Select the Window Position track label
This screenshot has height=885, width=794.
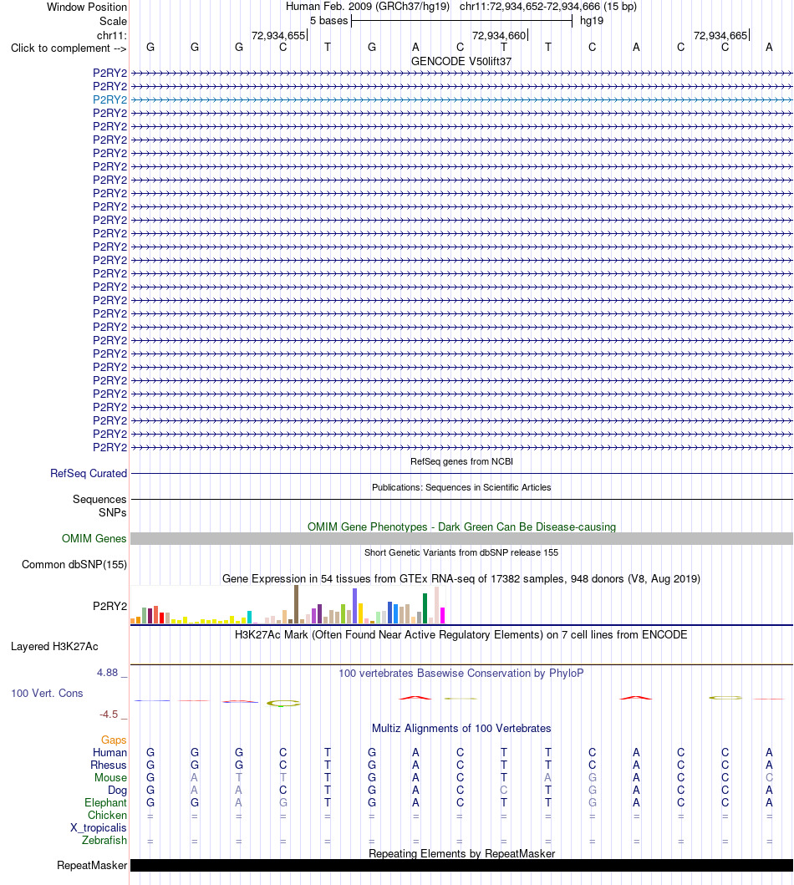tap(87, 8)
